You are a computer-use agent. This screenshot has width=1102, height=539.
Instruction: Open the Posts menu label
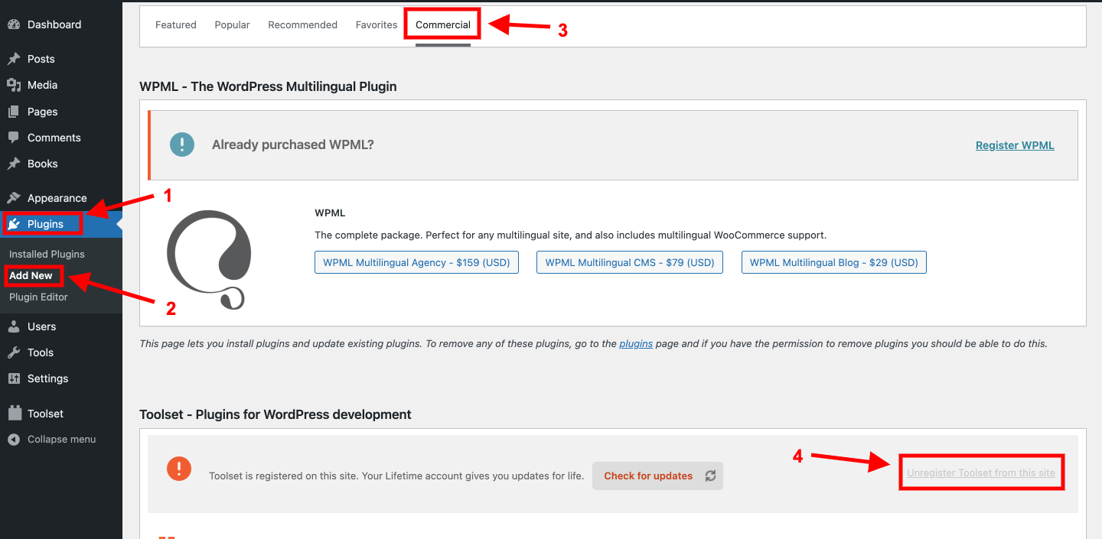pyautogui.click(x=41, y=59)
